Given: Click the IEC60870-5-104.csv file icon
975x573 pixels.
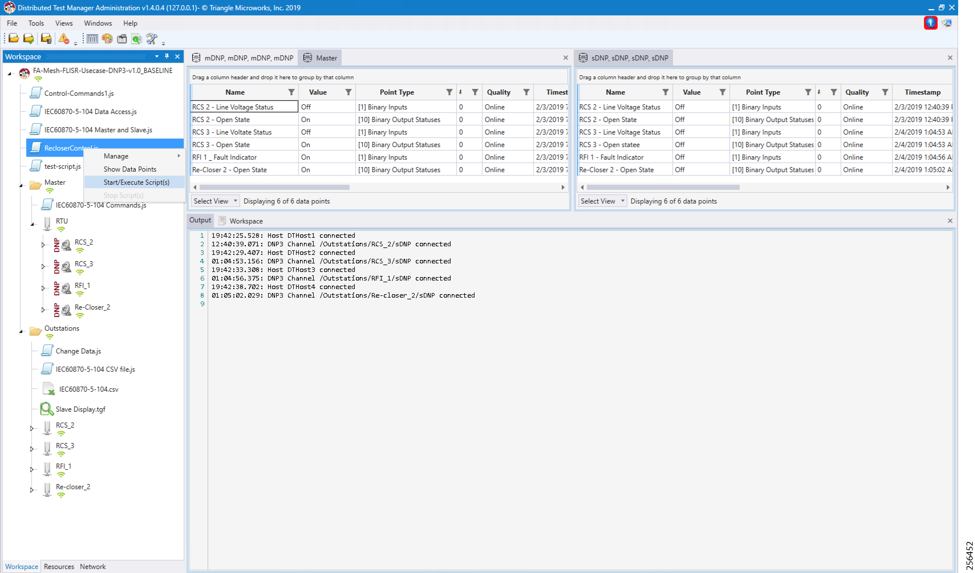Looking at the screenshot, I should coord(49,389).
